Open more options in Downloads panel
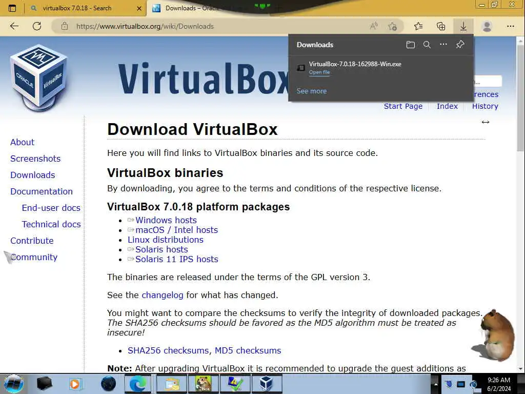525x394 pixels. pos(443,44)
